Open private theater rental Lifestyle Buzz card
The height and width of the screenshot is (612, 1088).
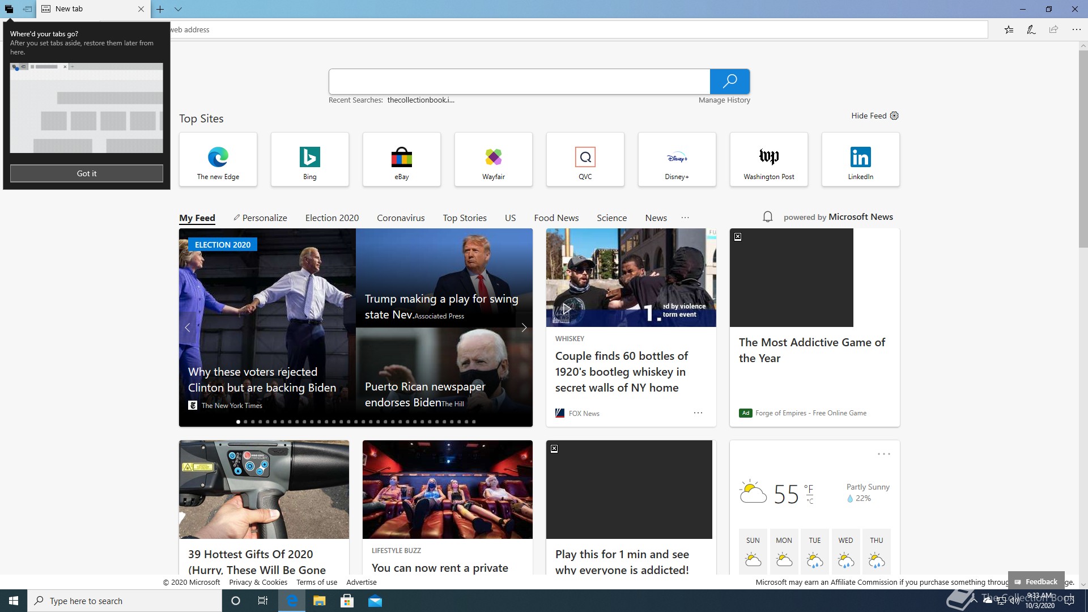coord(448,507)
